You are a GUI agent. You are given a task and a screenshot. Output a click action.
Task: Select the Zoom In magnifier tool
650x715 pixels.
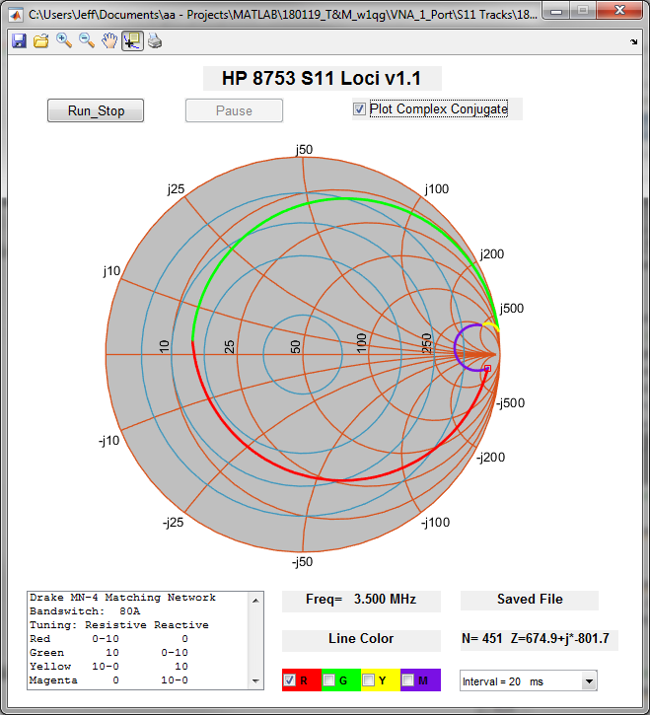coord(64,41)
